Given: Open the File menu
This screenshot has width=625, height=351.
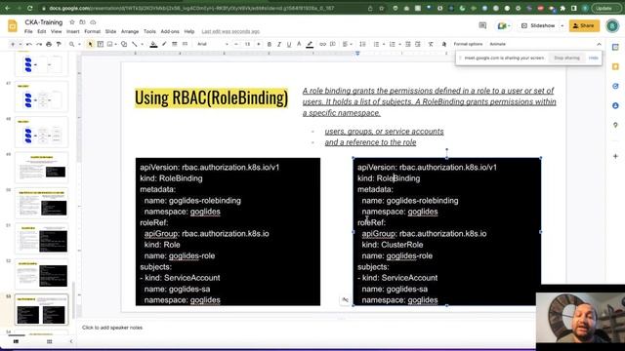Looking at the screenshot, I should click(x=28, y=31).
